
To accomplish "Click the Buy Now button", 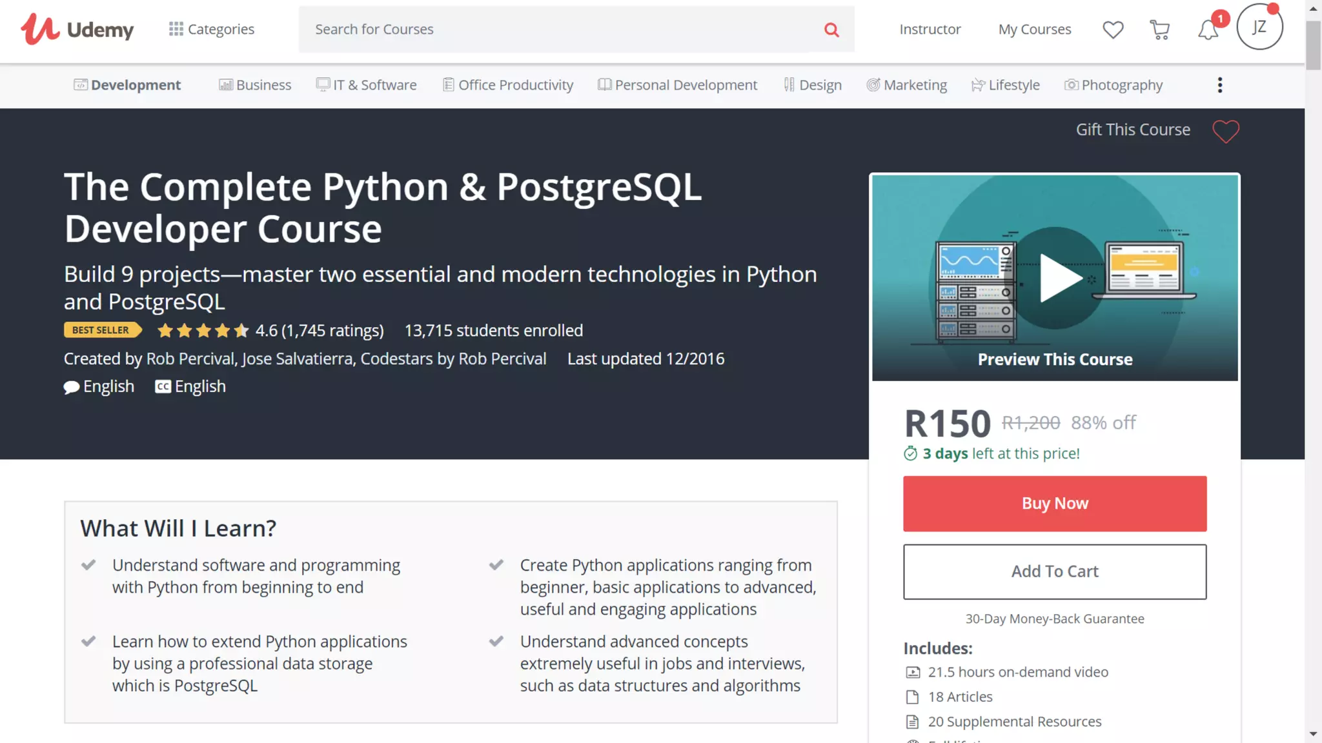I will coord(1054,504).
